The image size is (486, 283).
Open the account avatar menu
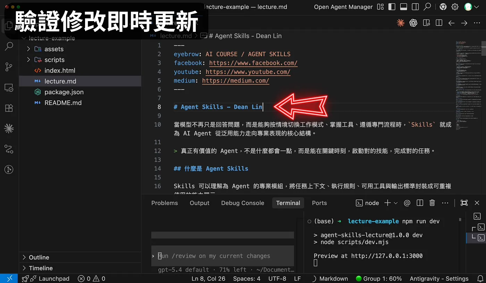pyautogui.click(x=468, y=7)
